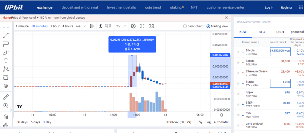Go to Investment details
This screenshot has height=133, width=304.
click(x=121, y=7)
